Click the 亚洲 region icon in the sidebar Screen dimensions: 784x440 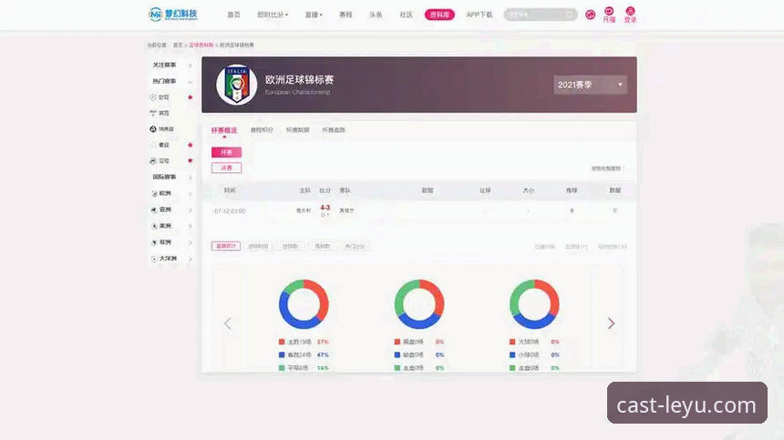tap(154, 210)
